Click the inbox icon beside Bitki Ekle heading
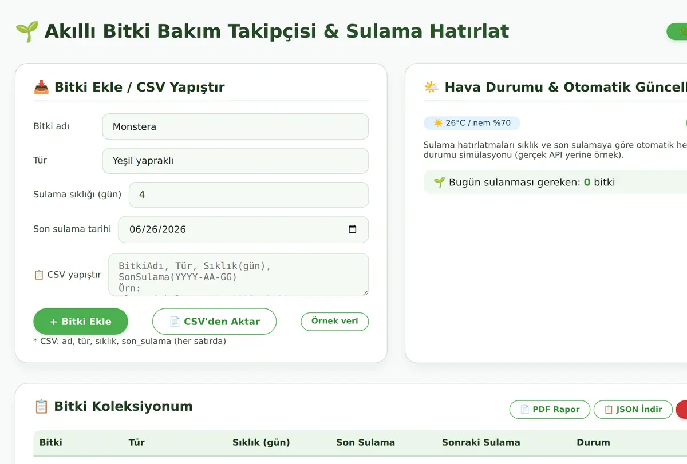The image size is (687, 464). 41,88
